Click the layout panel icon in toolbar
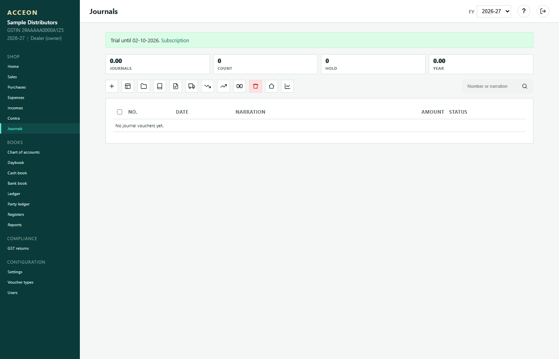 pyautogui.click(x=128, y=86)
